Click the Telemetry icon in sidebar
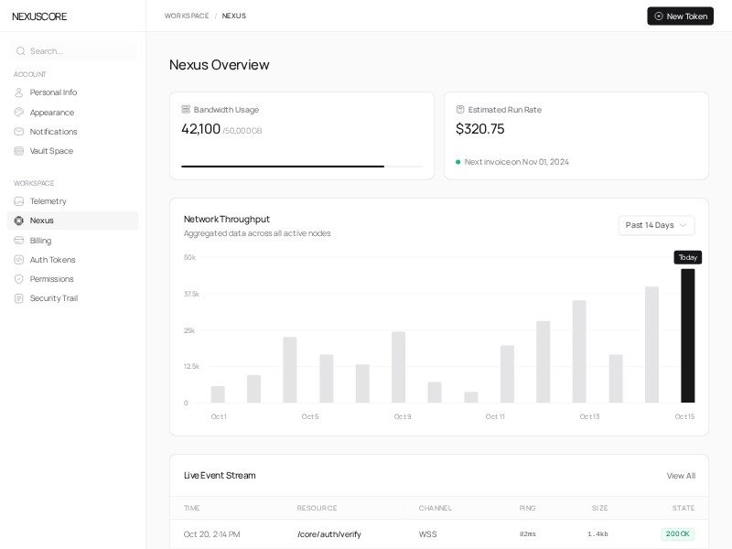Image resolution: width=732 pixels, height=549 pixels. point(19,201)
